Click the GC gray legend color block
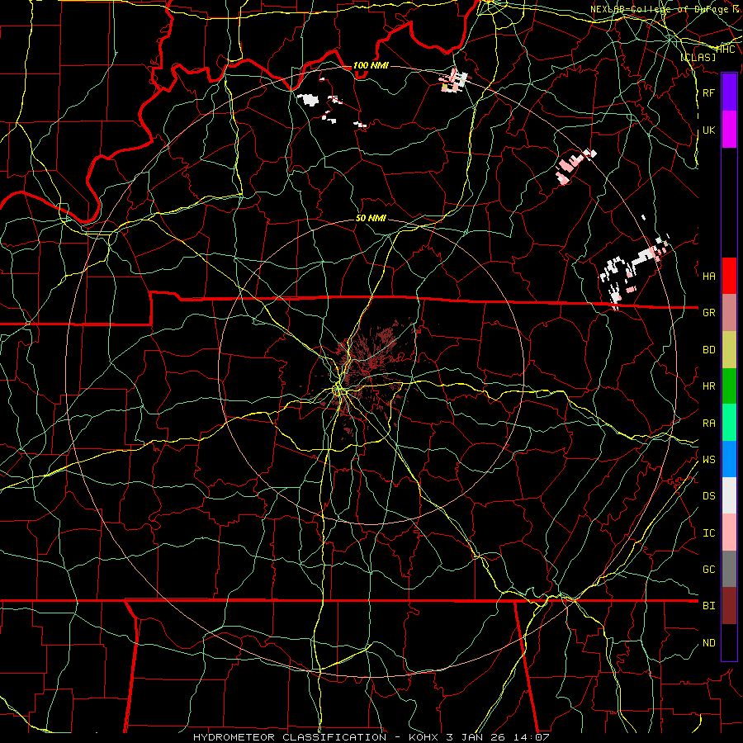743x743 pixels. [729, 569]
